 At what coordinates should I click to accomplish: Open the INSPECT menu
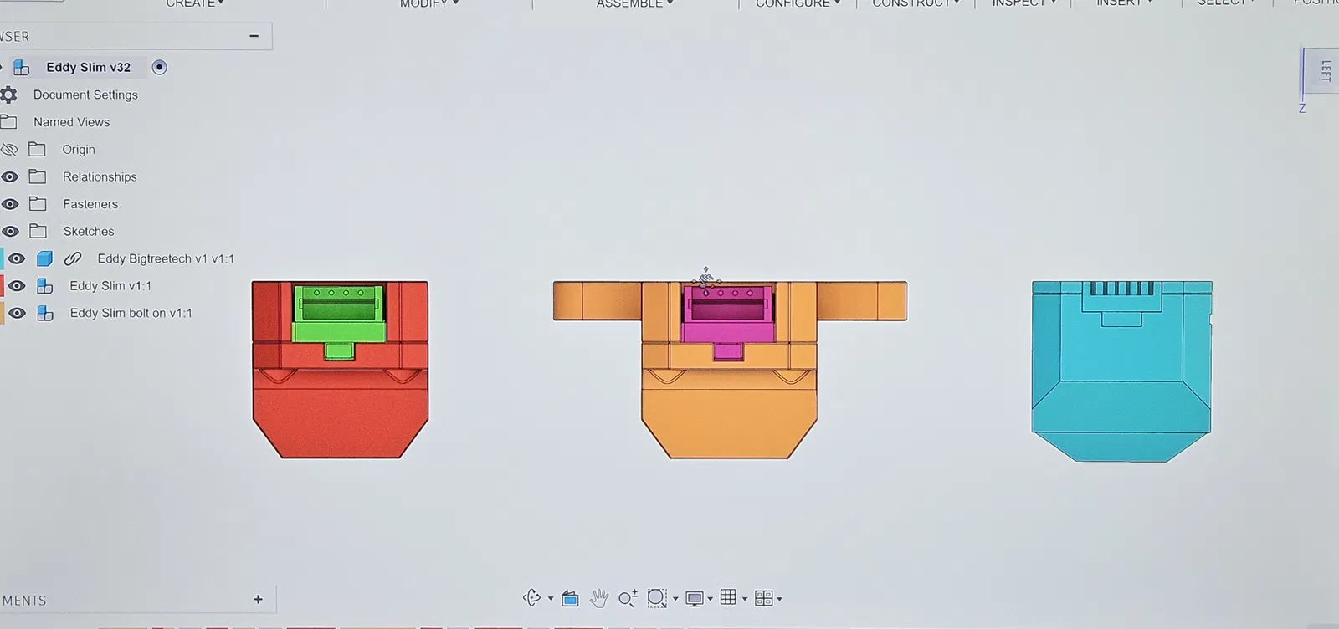point(1024,3)
